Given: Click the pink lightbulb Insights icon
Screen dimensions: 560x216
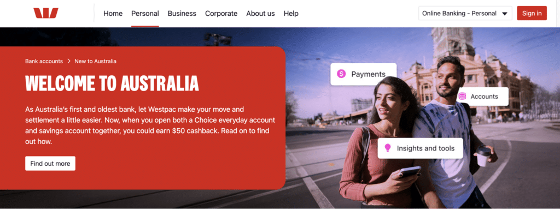Looking at the screenshot, I should pyautogui.click(x=388, y=148).
